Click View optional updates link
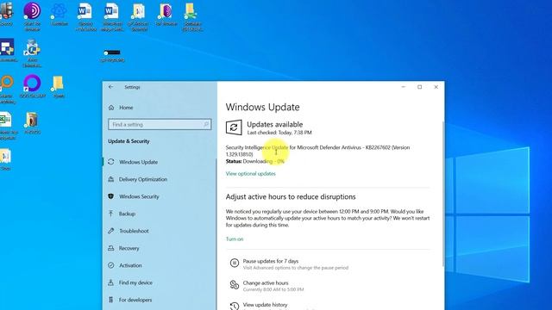Screen dimensions: 552x310 (x=251, y=174)
